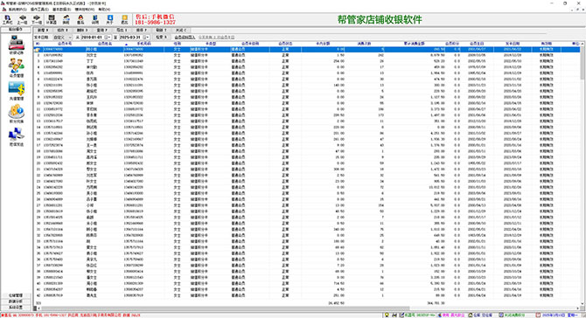Open warehouse management section in the sidebar's lower tabs

[x=16, y=295]
